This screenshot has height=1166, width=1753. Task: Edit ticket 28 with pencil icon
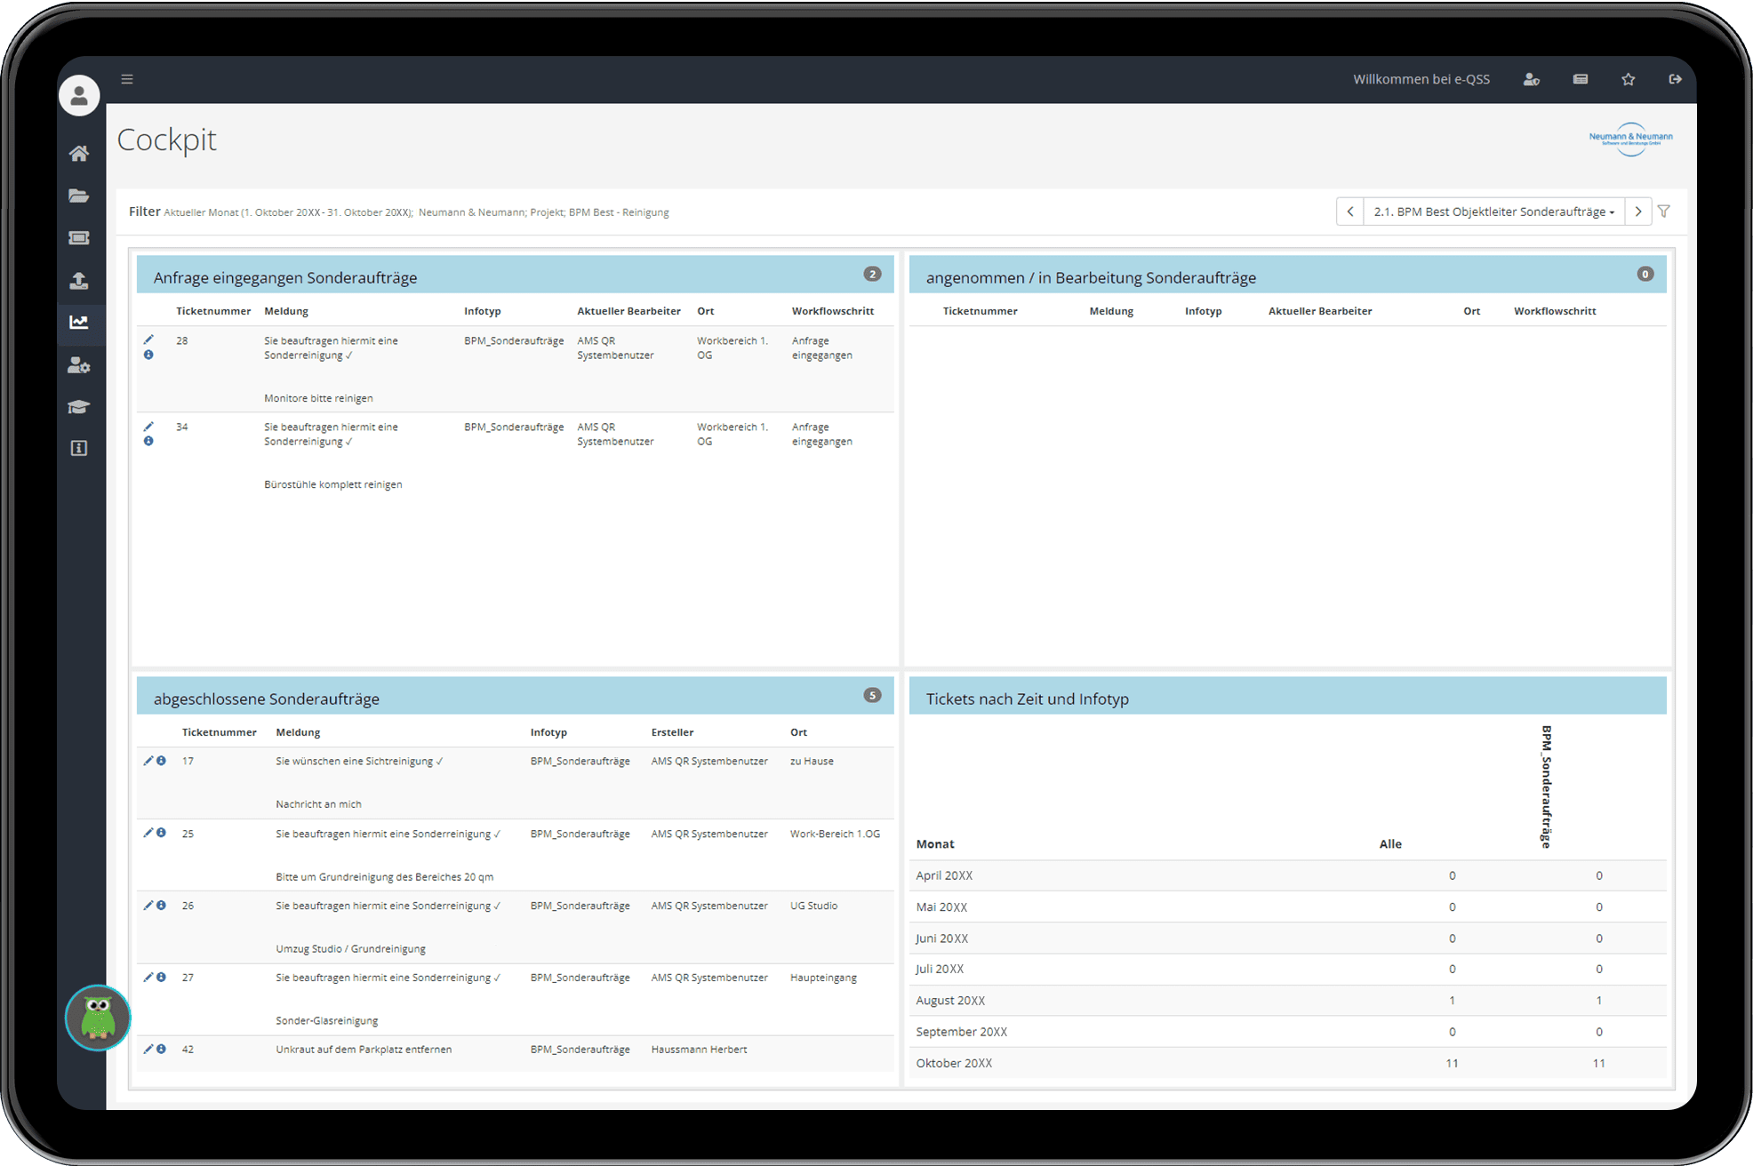(x=148, y=339)
